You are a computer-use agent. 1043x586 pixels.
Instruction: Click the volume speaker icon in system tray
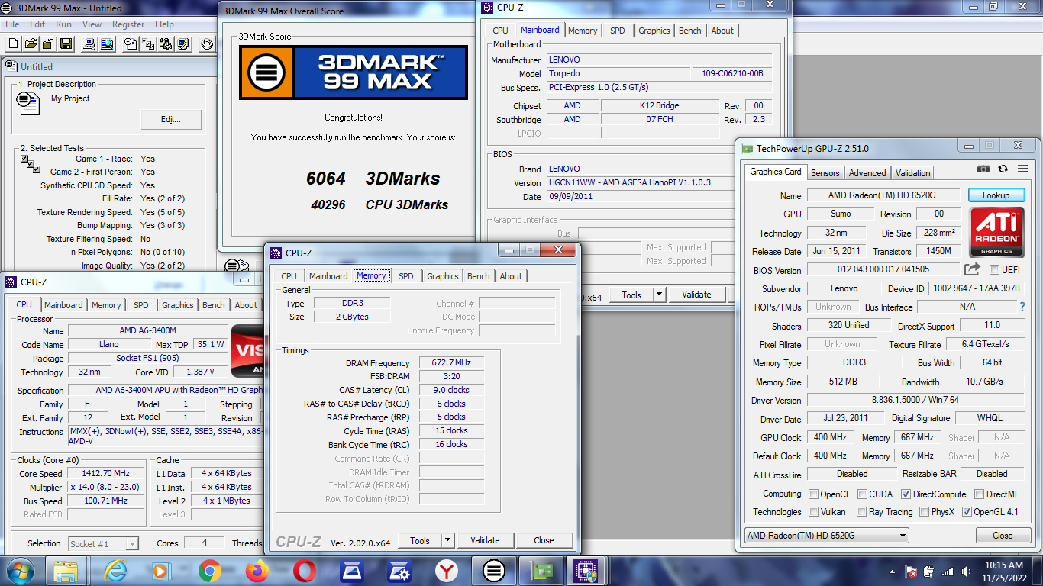[x=965, y=572]
